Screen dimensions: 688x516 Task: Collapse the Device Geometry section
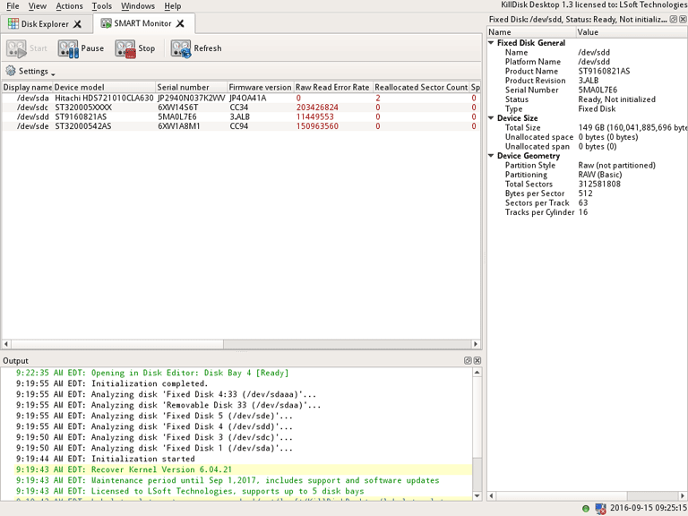[x=492, y=156]
